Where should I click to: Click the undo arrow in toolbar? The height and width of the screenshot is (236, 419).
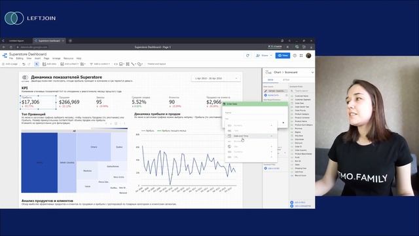point(24,64)
